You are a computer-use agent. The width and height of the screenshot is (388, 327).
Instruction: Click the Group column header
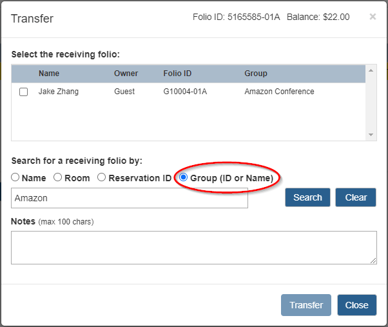tap(256, 74)
